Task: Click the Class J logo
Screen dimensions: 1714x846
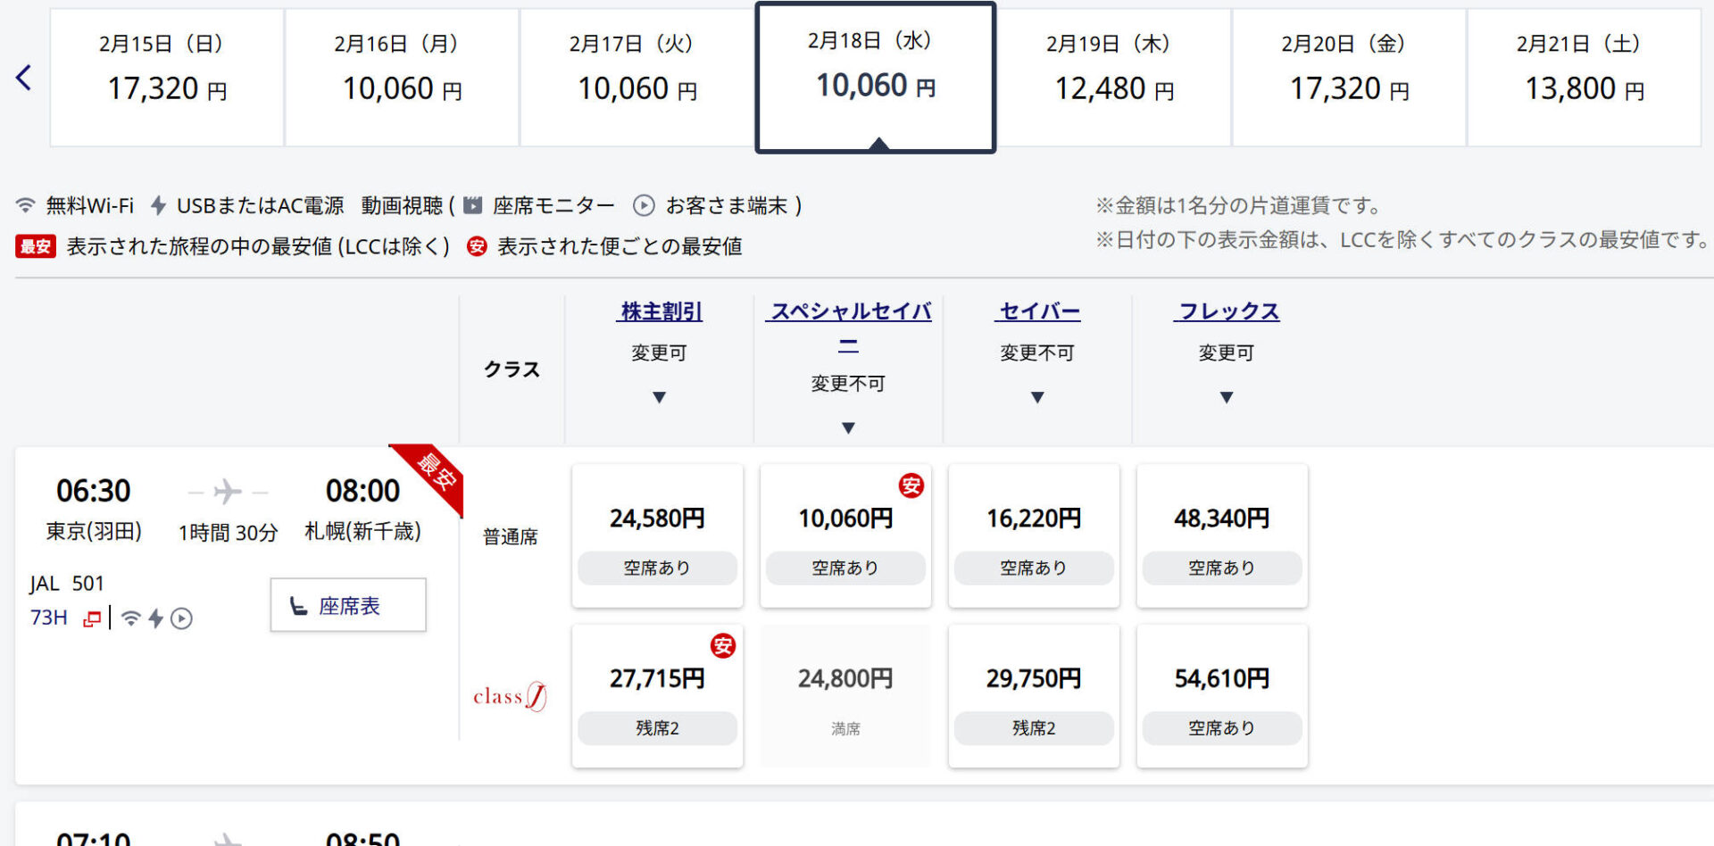Action: coord(510,696)
